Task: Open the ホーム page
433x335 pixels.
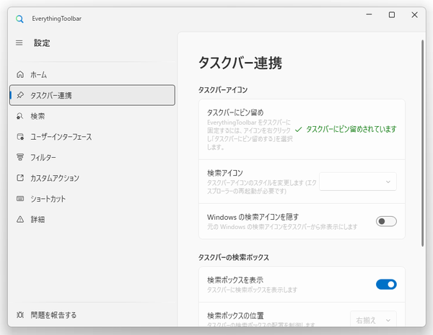Action: (x=92, y=74)
